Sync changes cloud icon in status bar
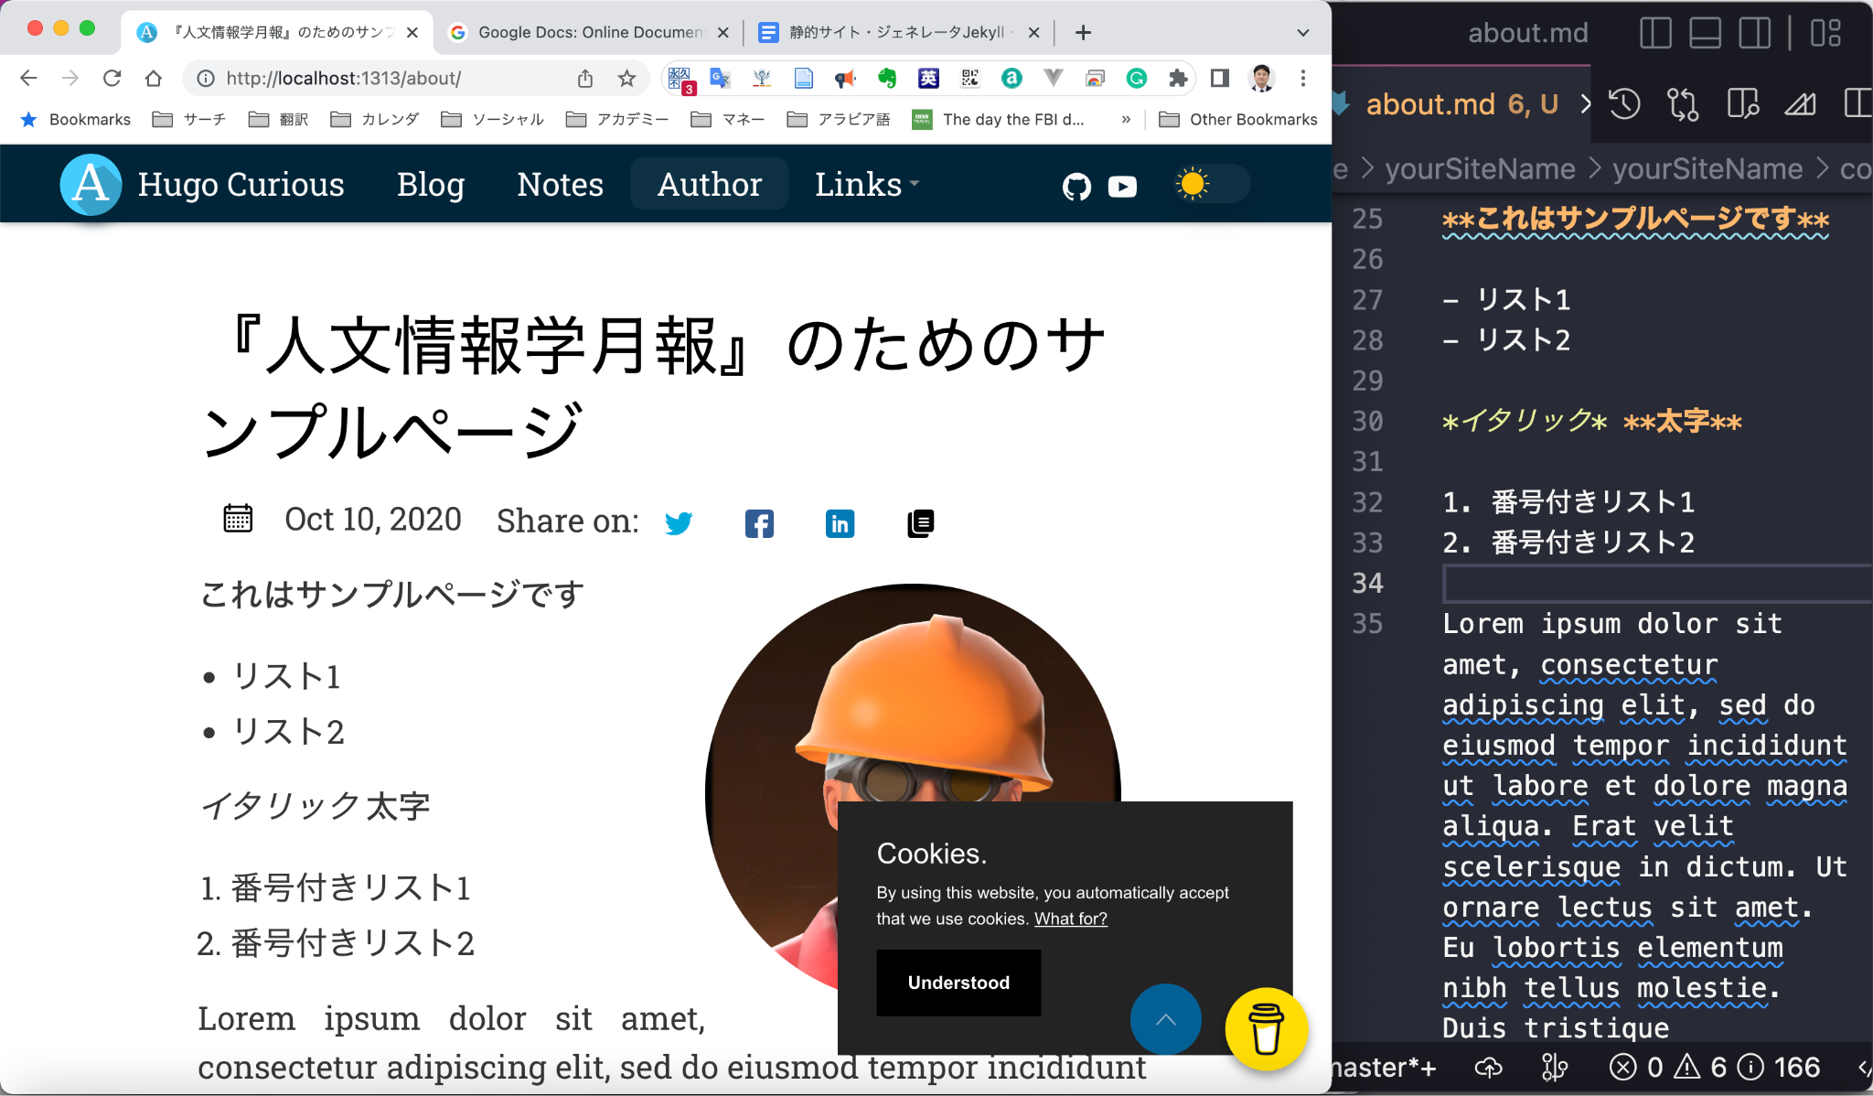Image resolution: width=1873 pixels, height=1096 pixels. (1489, 1067)
